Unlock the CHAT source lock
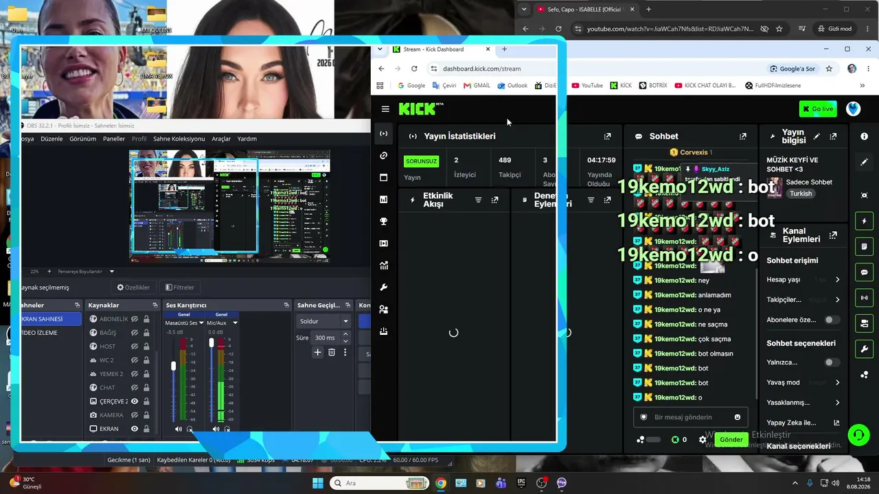Screen dimensions: 879x494 [x=146, y=388]
